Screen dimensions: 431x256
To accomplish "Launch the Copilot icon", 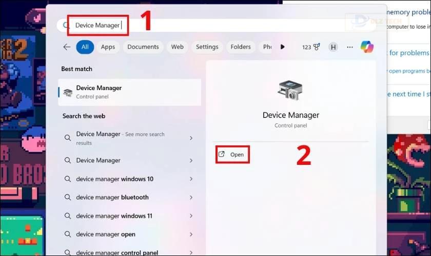I will point(367,47).
